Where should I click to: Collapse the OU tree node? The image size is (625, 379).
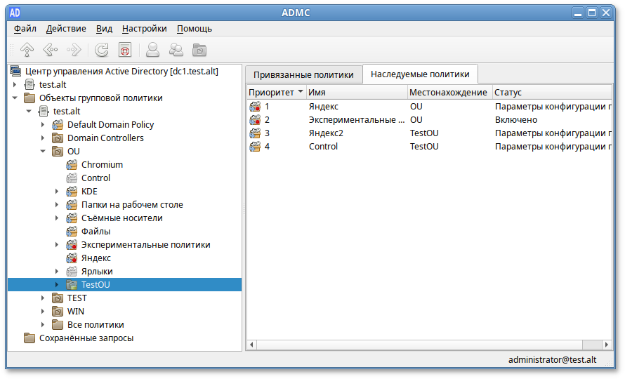tap(43, 152)
